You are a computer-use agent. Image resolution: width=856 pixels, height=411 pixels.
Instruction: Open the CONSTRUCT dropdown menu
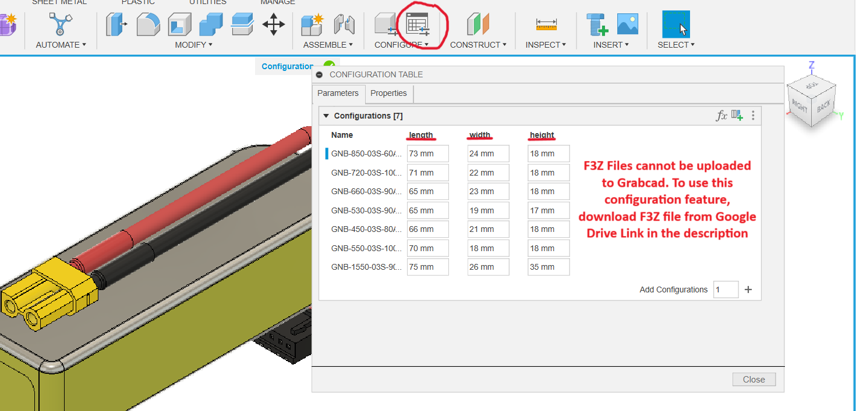(478, 45)
